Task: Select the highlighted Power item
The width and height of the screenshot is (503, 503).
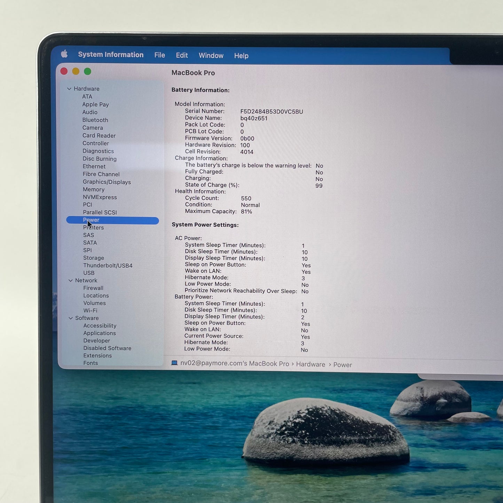Action: tap(112, 220)
